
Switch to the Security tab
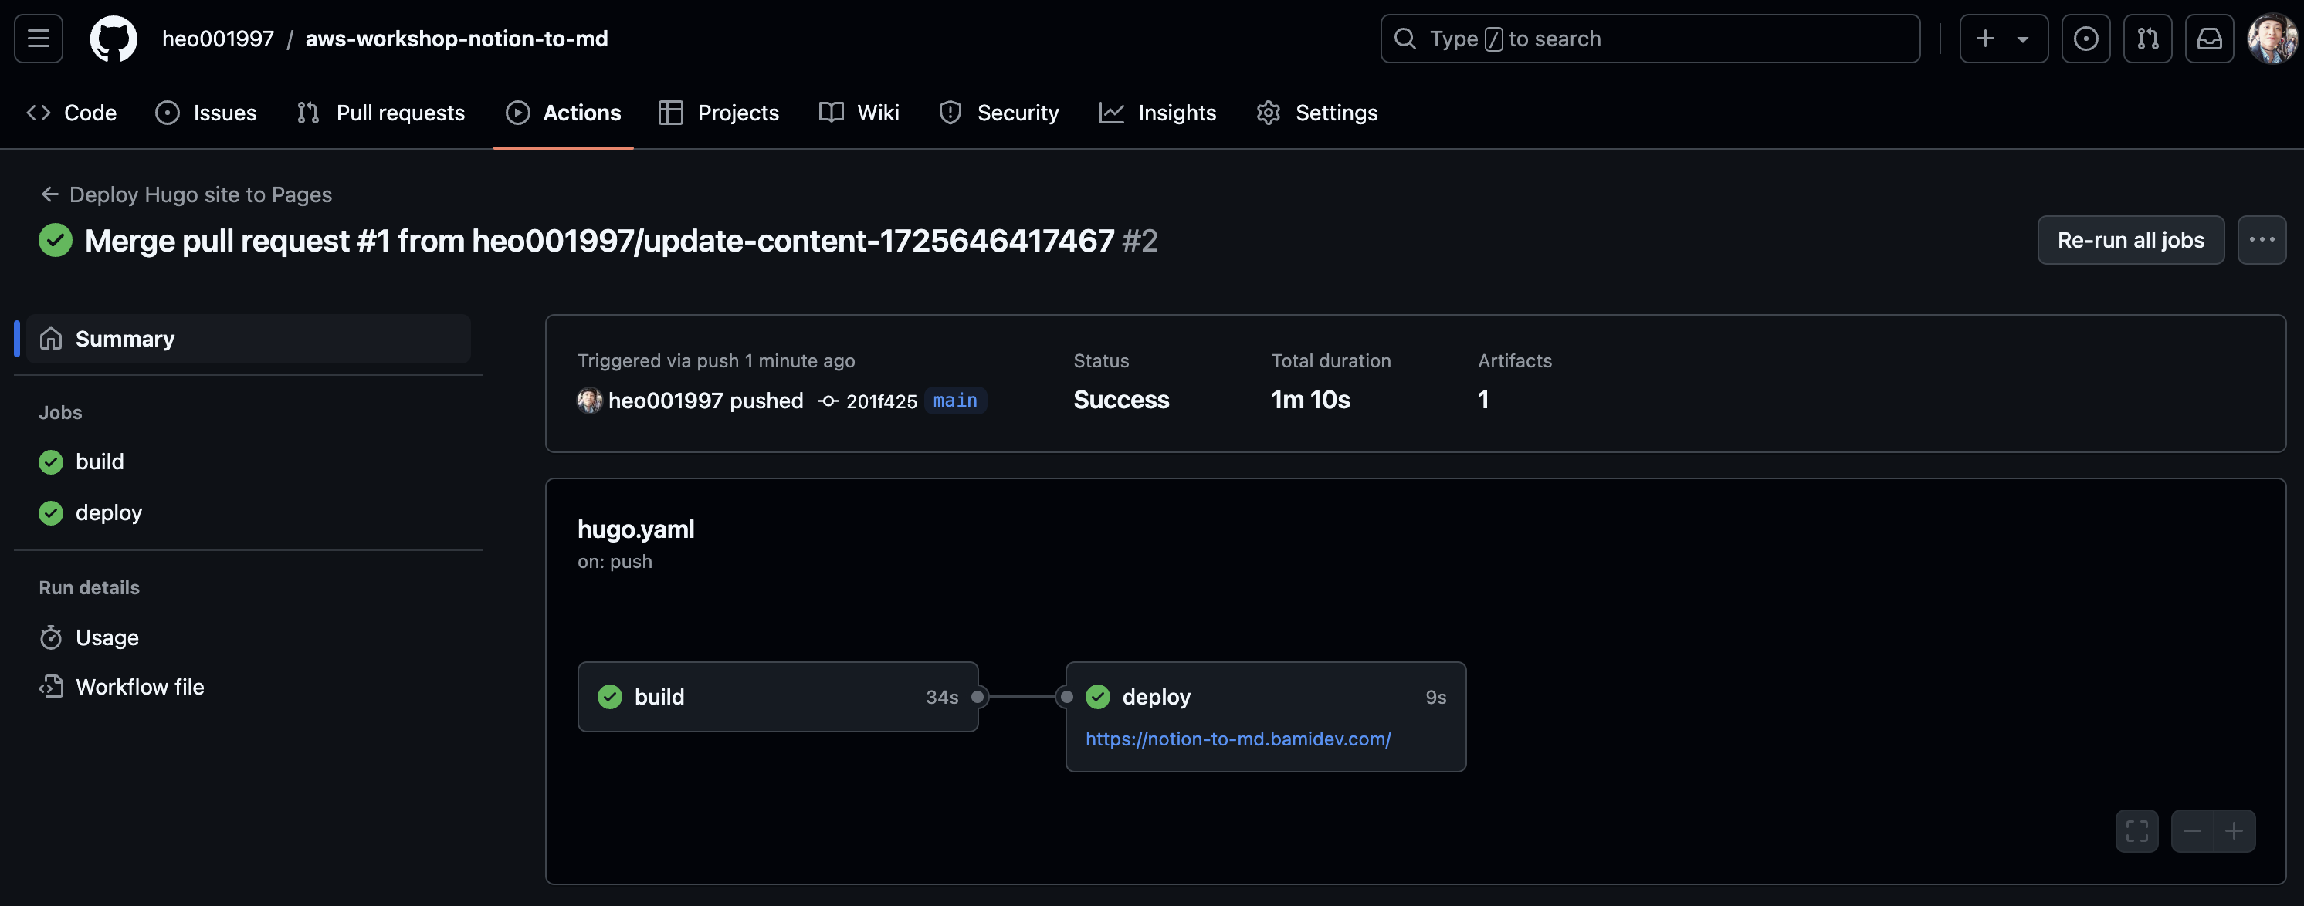pyautogui.click(x=998, y=113)
